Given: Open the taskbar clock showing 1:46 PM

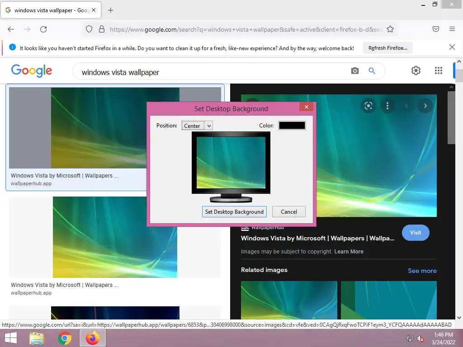Looking at the screenshot, I should [443, 338].
